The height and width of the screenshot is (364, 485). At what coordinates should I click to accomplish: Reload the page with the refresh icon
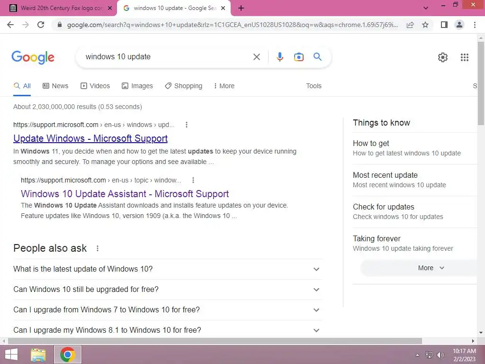(41, 25)
